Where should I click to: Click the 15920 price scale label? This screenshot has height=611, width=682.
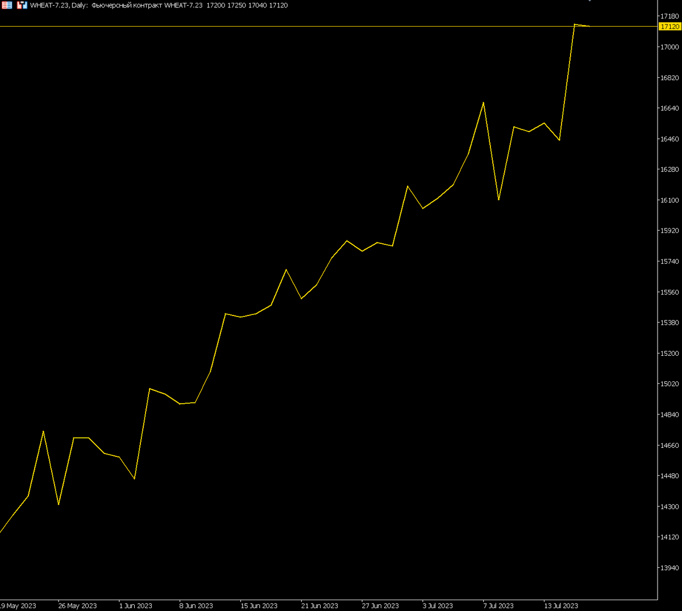(669, 231)
